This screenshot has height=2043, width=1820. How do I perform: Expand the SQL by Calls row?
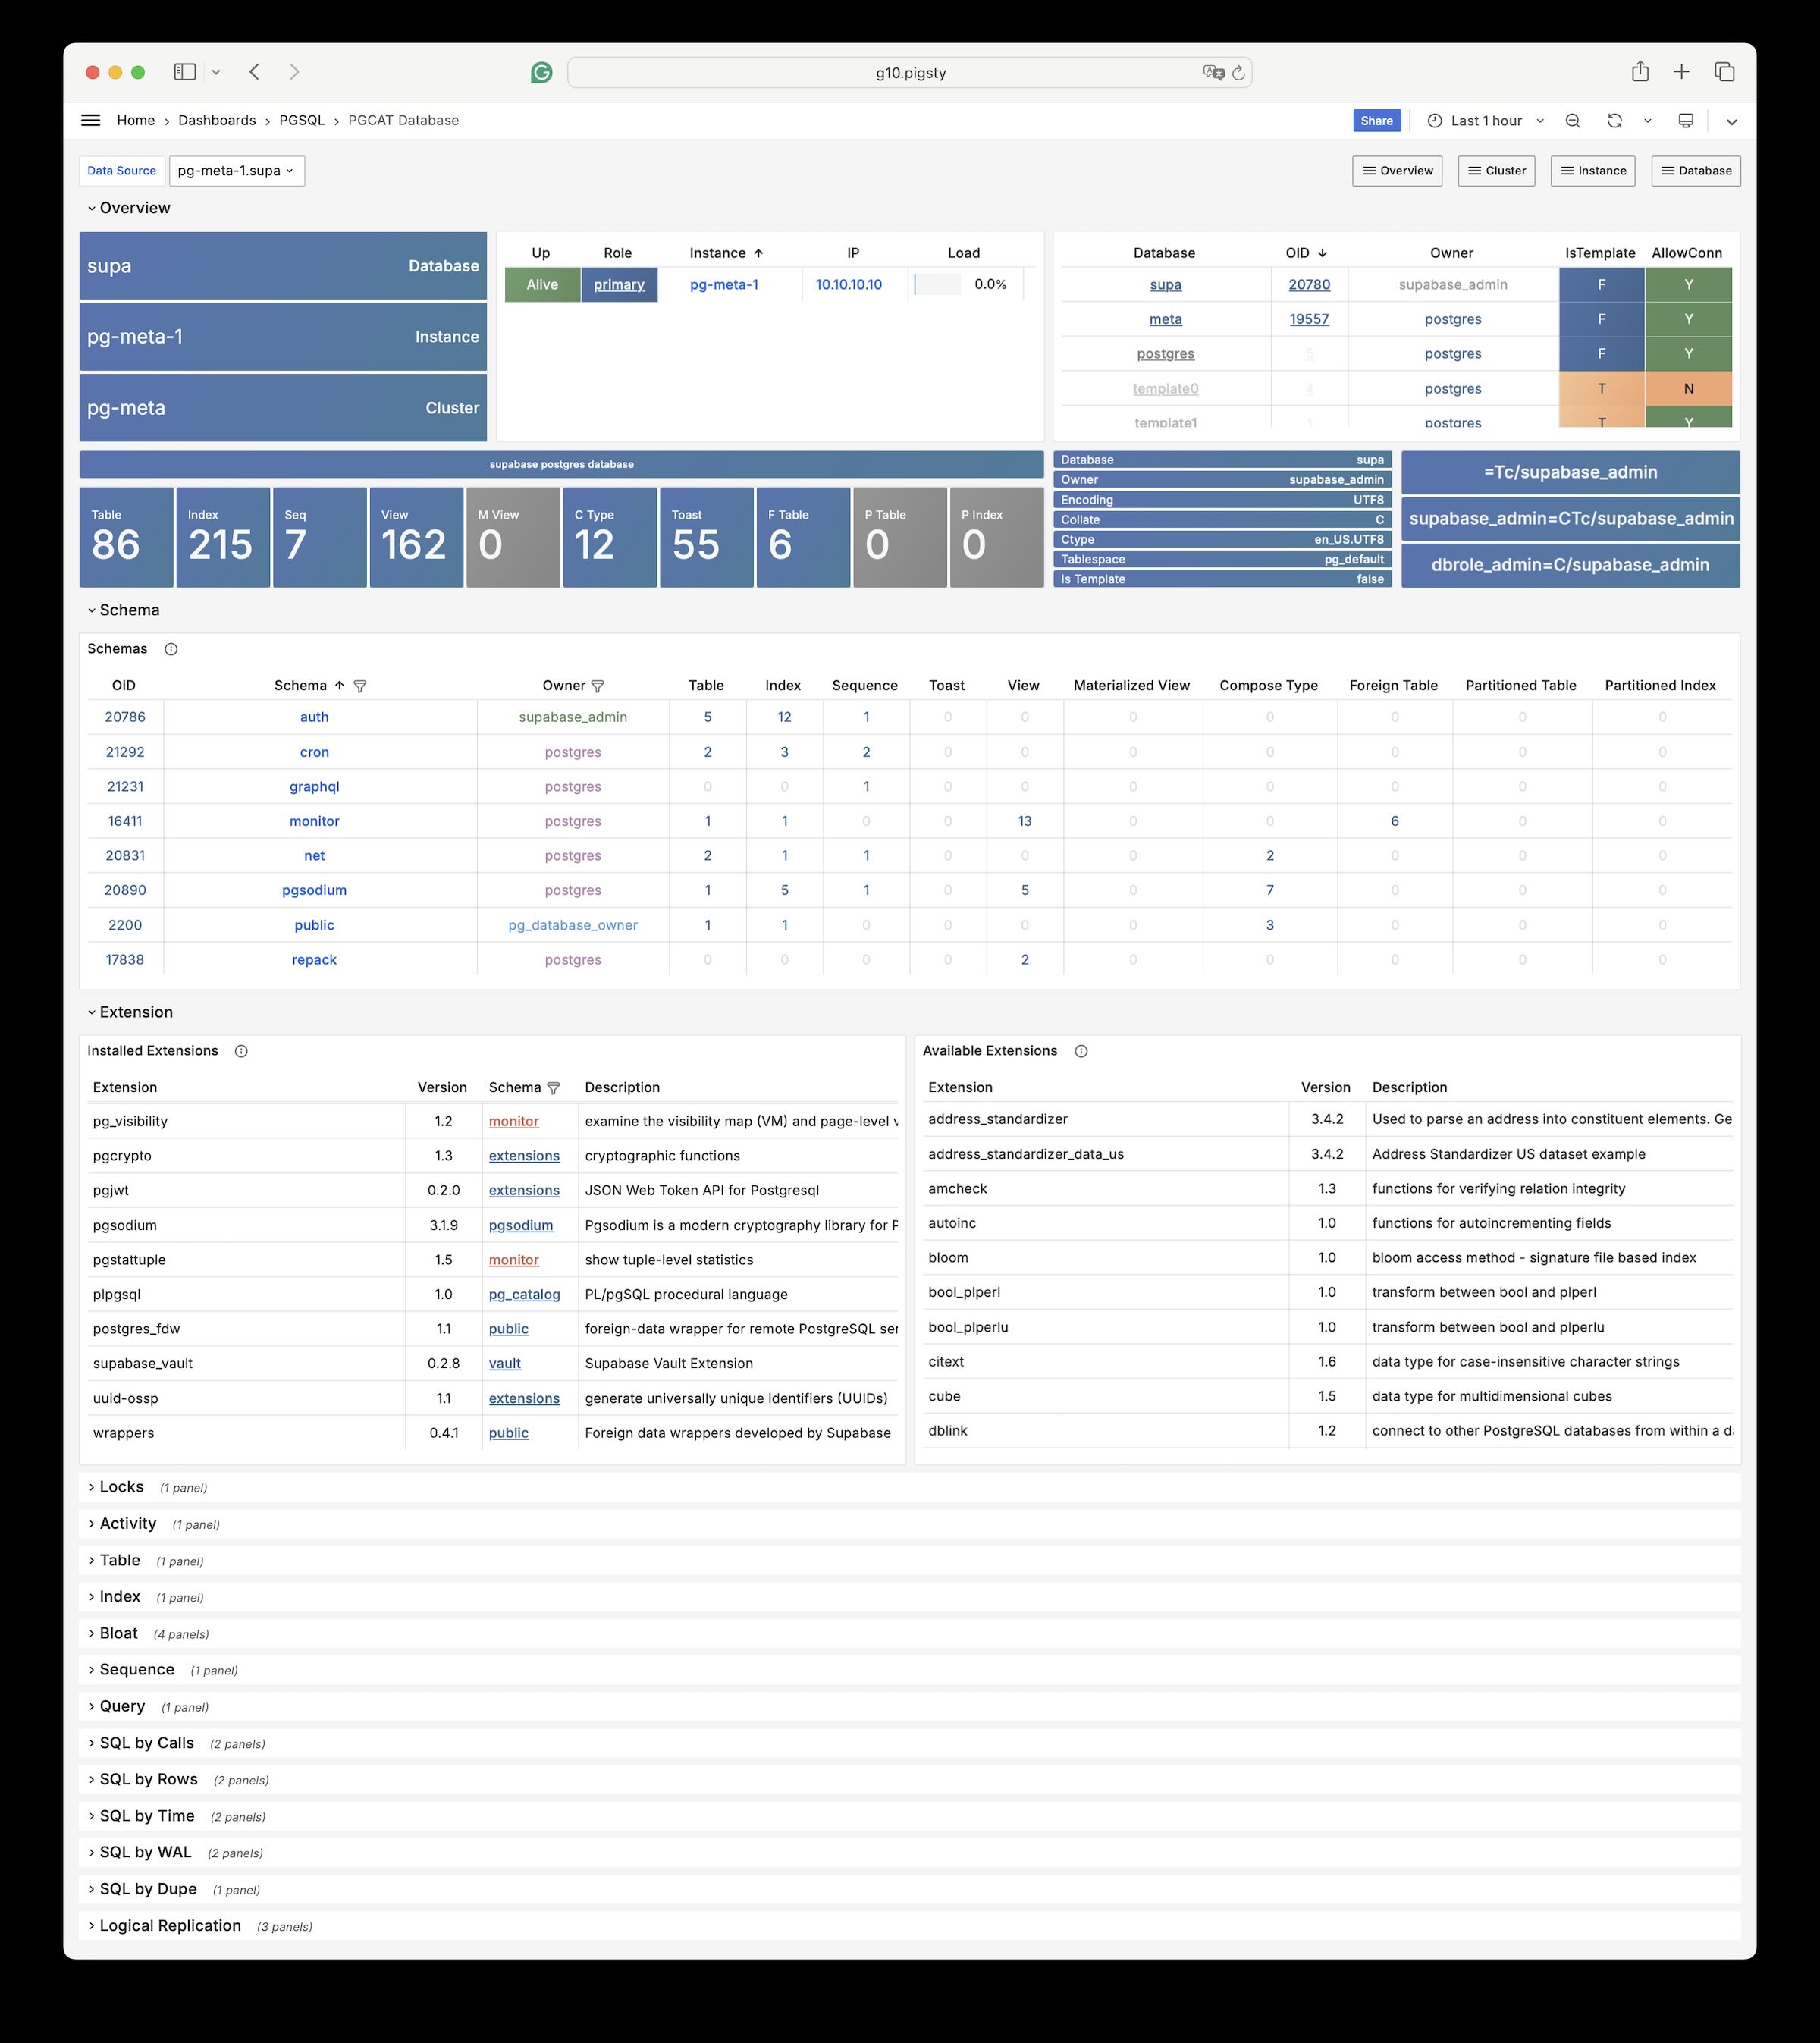click(146, 1743)
